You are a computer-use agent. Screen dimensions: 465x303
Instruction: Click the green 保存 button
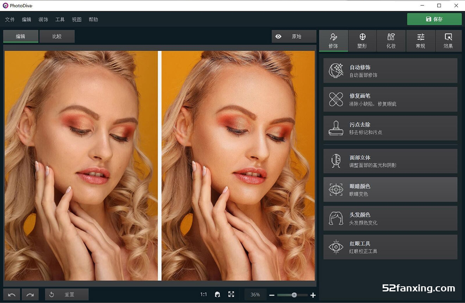434,19
